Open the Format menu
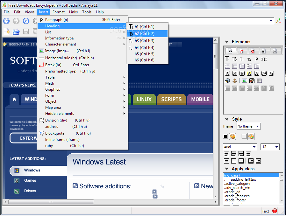 (x=59, y=12)
